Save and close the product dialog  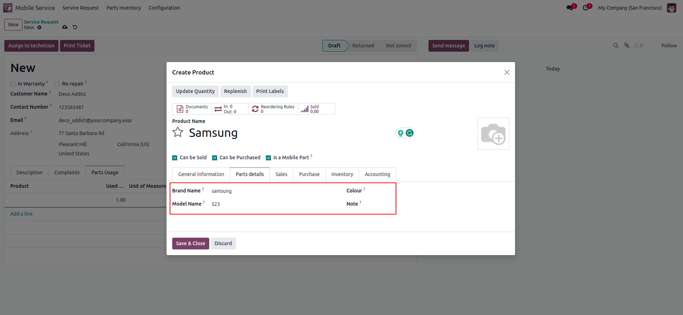point(191,243)
